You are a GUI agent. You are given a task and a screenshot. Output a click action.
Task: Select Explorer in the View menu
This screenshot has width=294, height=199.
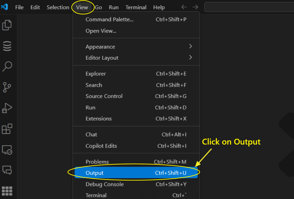pos(136,74)
